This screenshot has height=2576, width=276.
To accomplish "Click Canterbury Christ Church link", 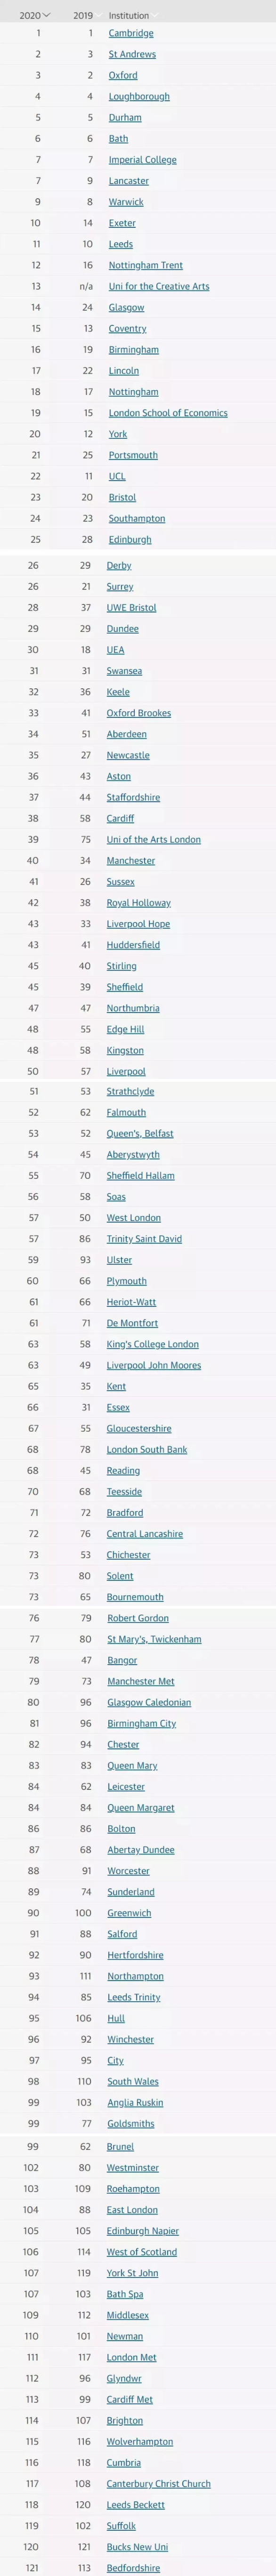I will point(159,2483).
